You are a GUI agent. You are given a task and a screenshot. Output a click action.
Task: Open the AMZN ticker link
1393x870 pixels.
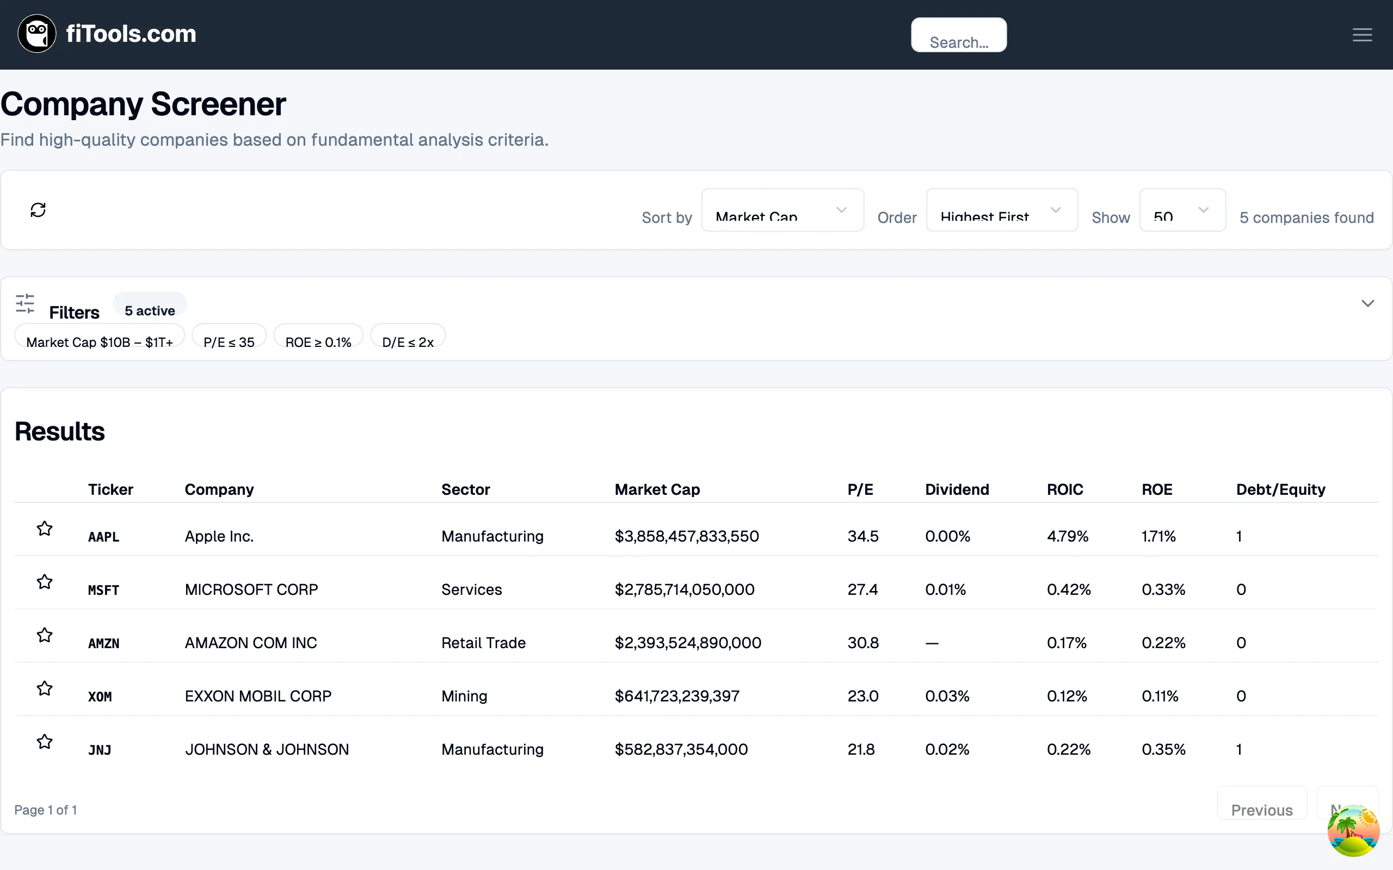click(103, 643)
